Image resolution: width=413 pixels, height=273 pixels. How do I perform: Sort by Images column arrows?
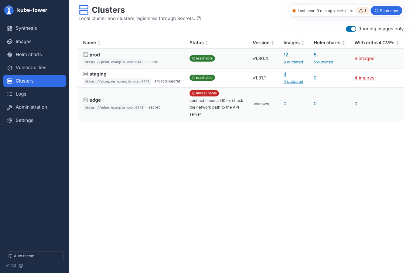[x=303, y=43]
